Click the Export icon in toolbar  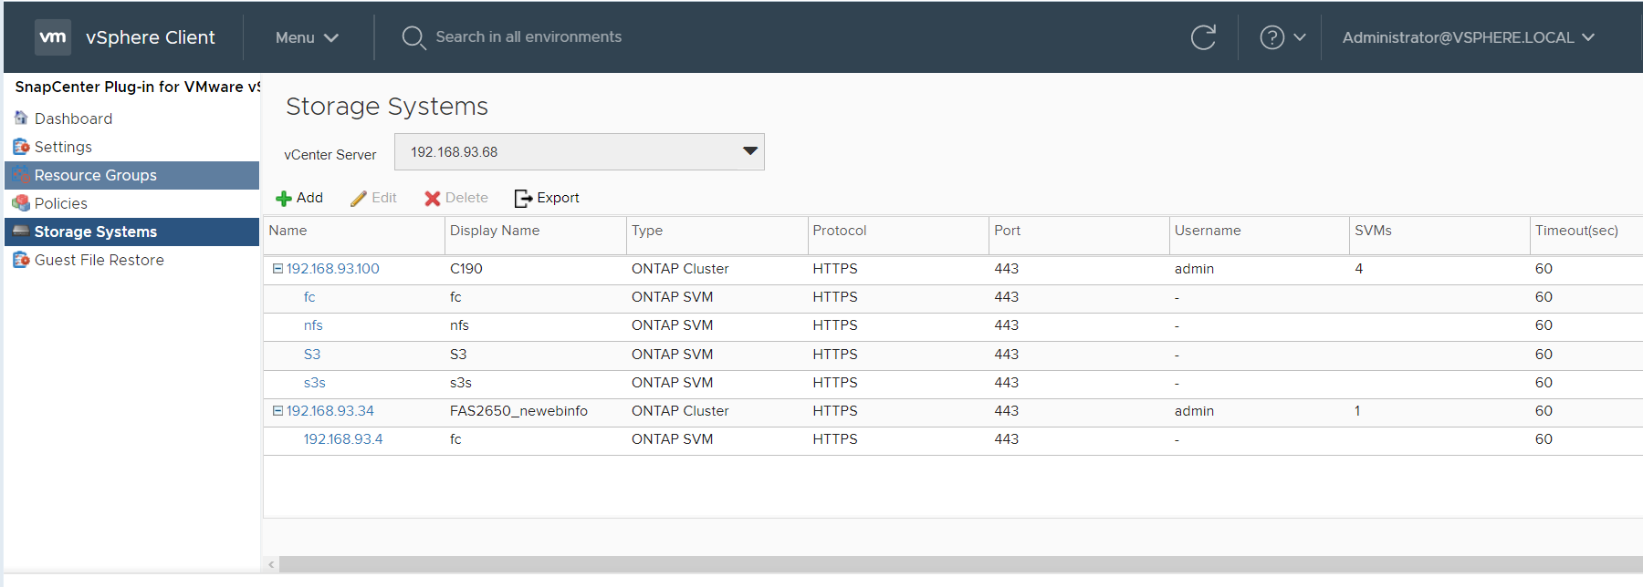coord(523,199)
